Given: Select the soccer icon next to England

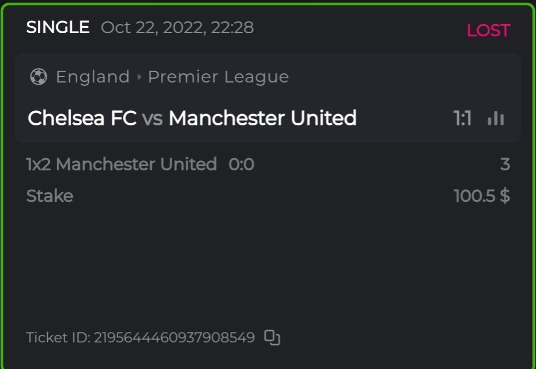Looking at the screenshot, I should point(37,77).
